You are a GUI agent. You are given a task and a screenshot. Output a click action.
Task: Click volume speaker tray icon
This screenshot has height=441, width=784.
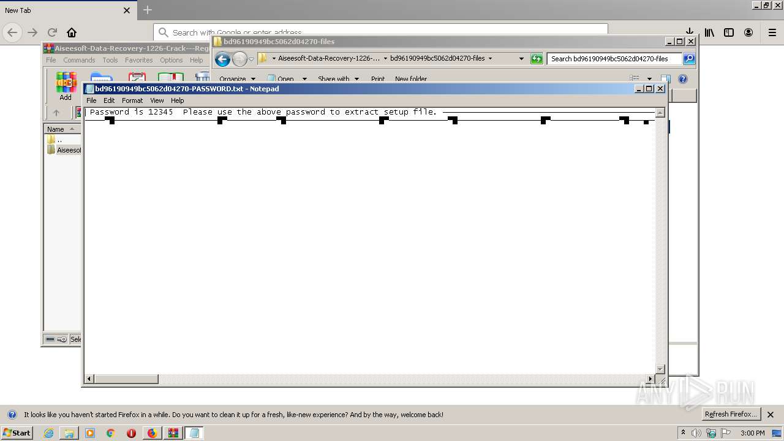697,433
